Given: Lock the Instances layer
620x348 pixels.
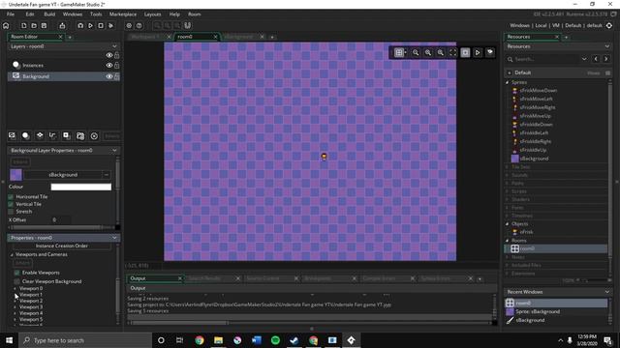Looking at the screenshot, I should (x=117, y=66).
